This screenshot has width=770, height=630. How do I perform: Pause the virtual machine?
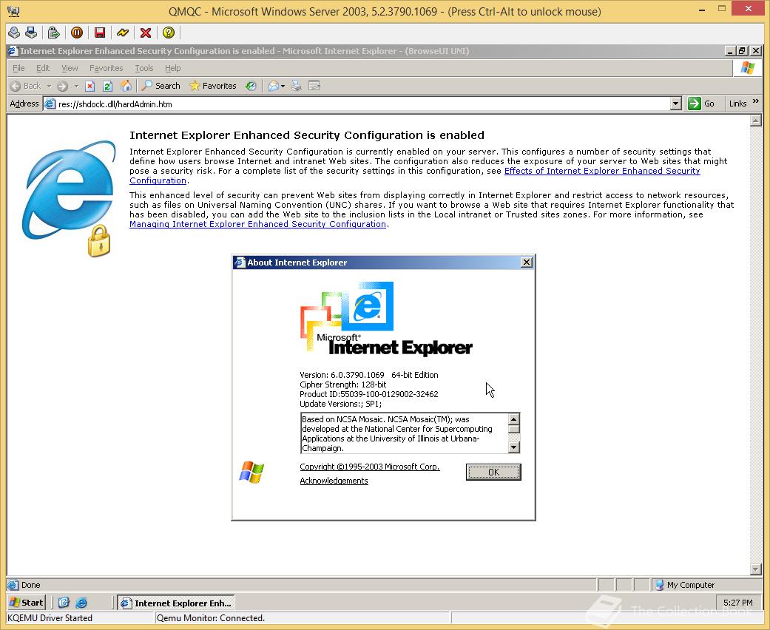point(77,33)
